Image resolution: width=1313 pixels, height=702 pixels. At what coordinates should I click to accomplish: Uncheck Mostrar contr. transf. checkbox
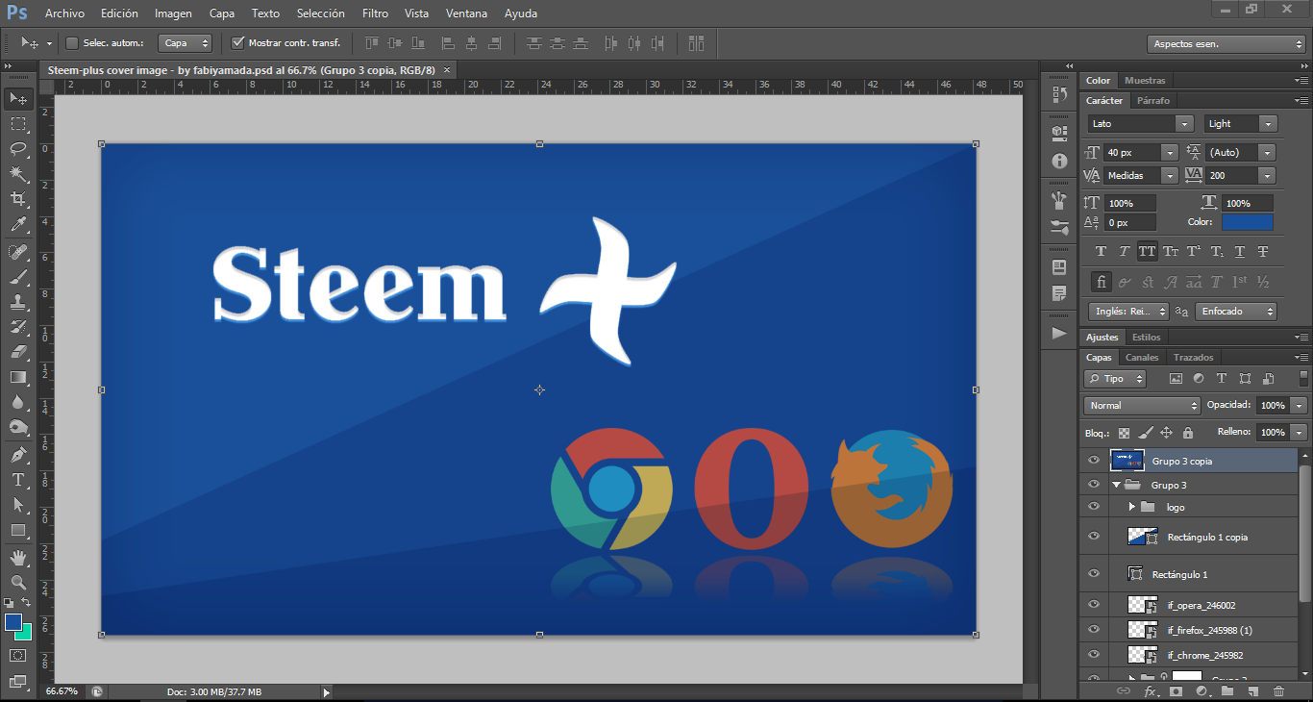(238, 43)
